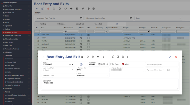This screenshot has height=105, width=190.
Task: Open the Boat filter dropdown
Action: (x=180, y=18)
